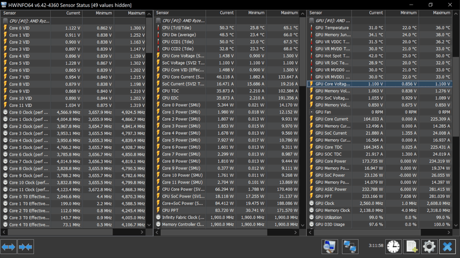Select the GPU Memory Clock row
Image resolution: width=460 pixels, height=258 pixels.
point(379,210)
